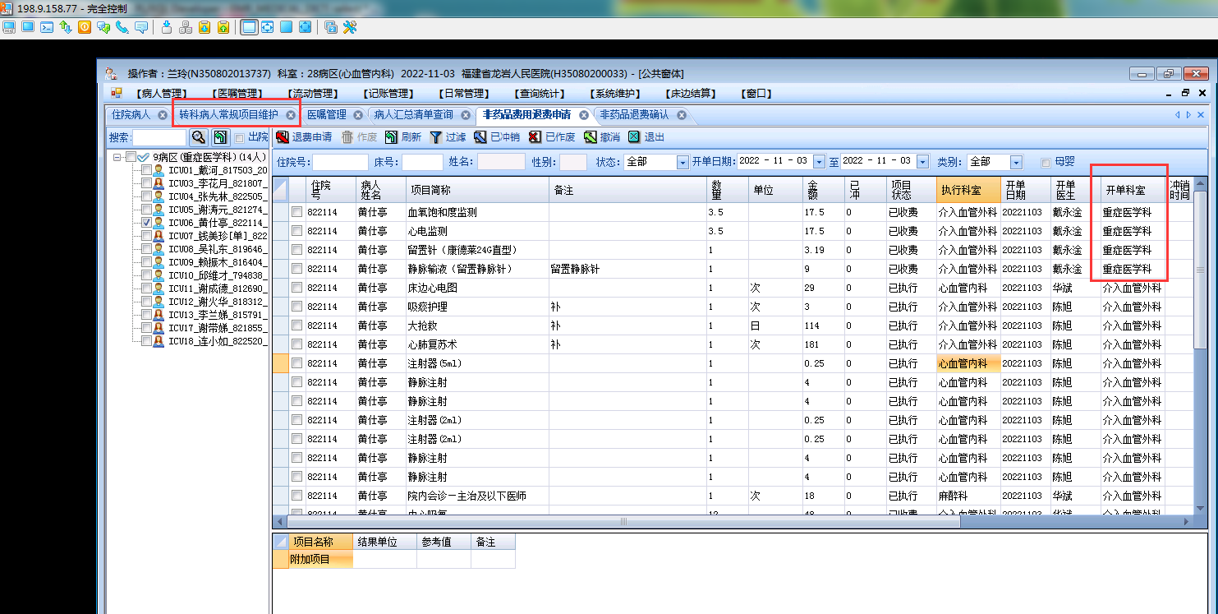
Task: Close the 病人汇总清单查询 tab
Action: 466,115
